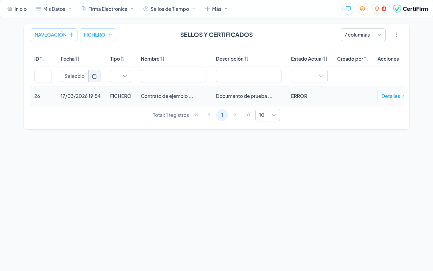
Task: Open the Tipo filter dropdown
Action: (120, 76)
